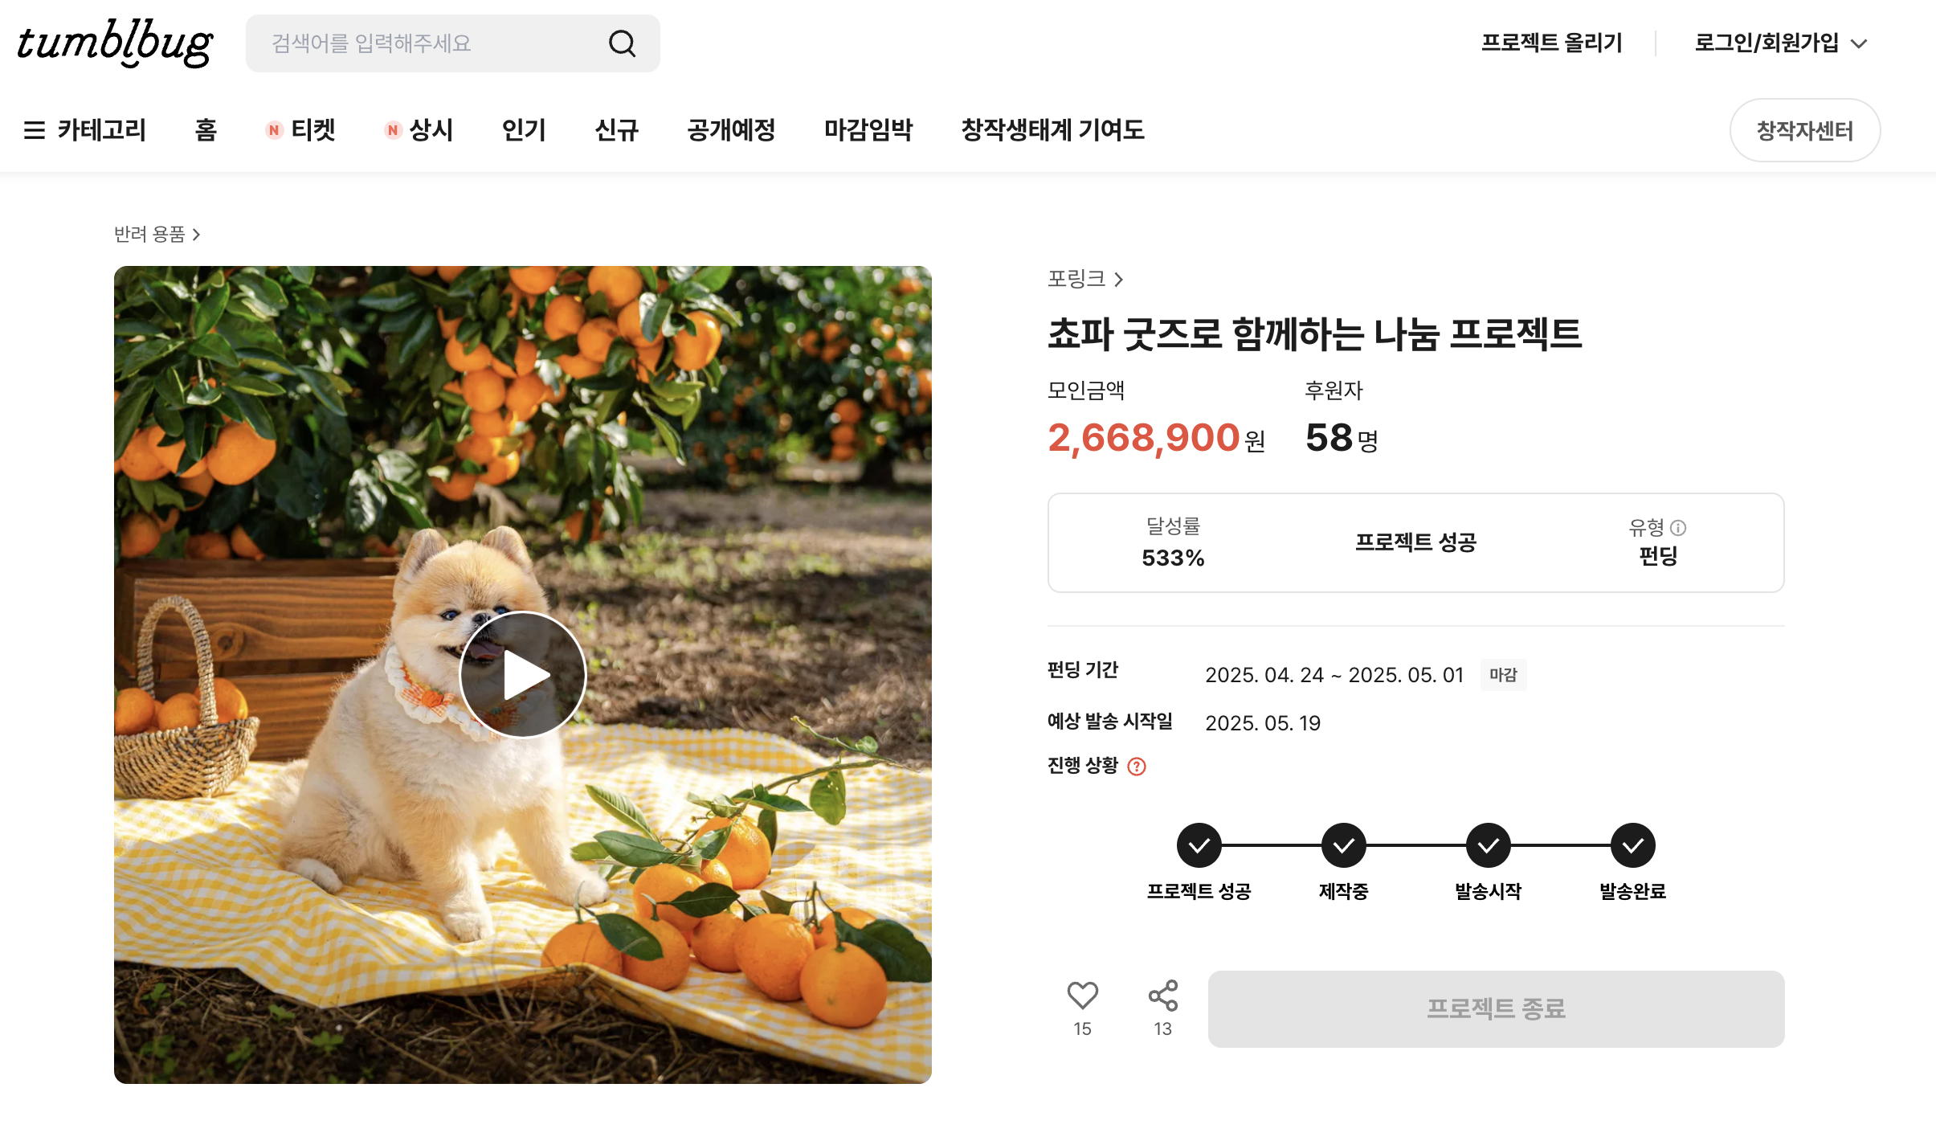The height and width of the screenshot is (1141, 1936).
Task: Share the project via share icon
Action: point(1162,996)
